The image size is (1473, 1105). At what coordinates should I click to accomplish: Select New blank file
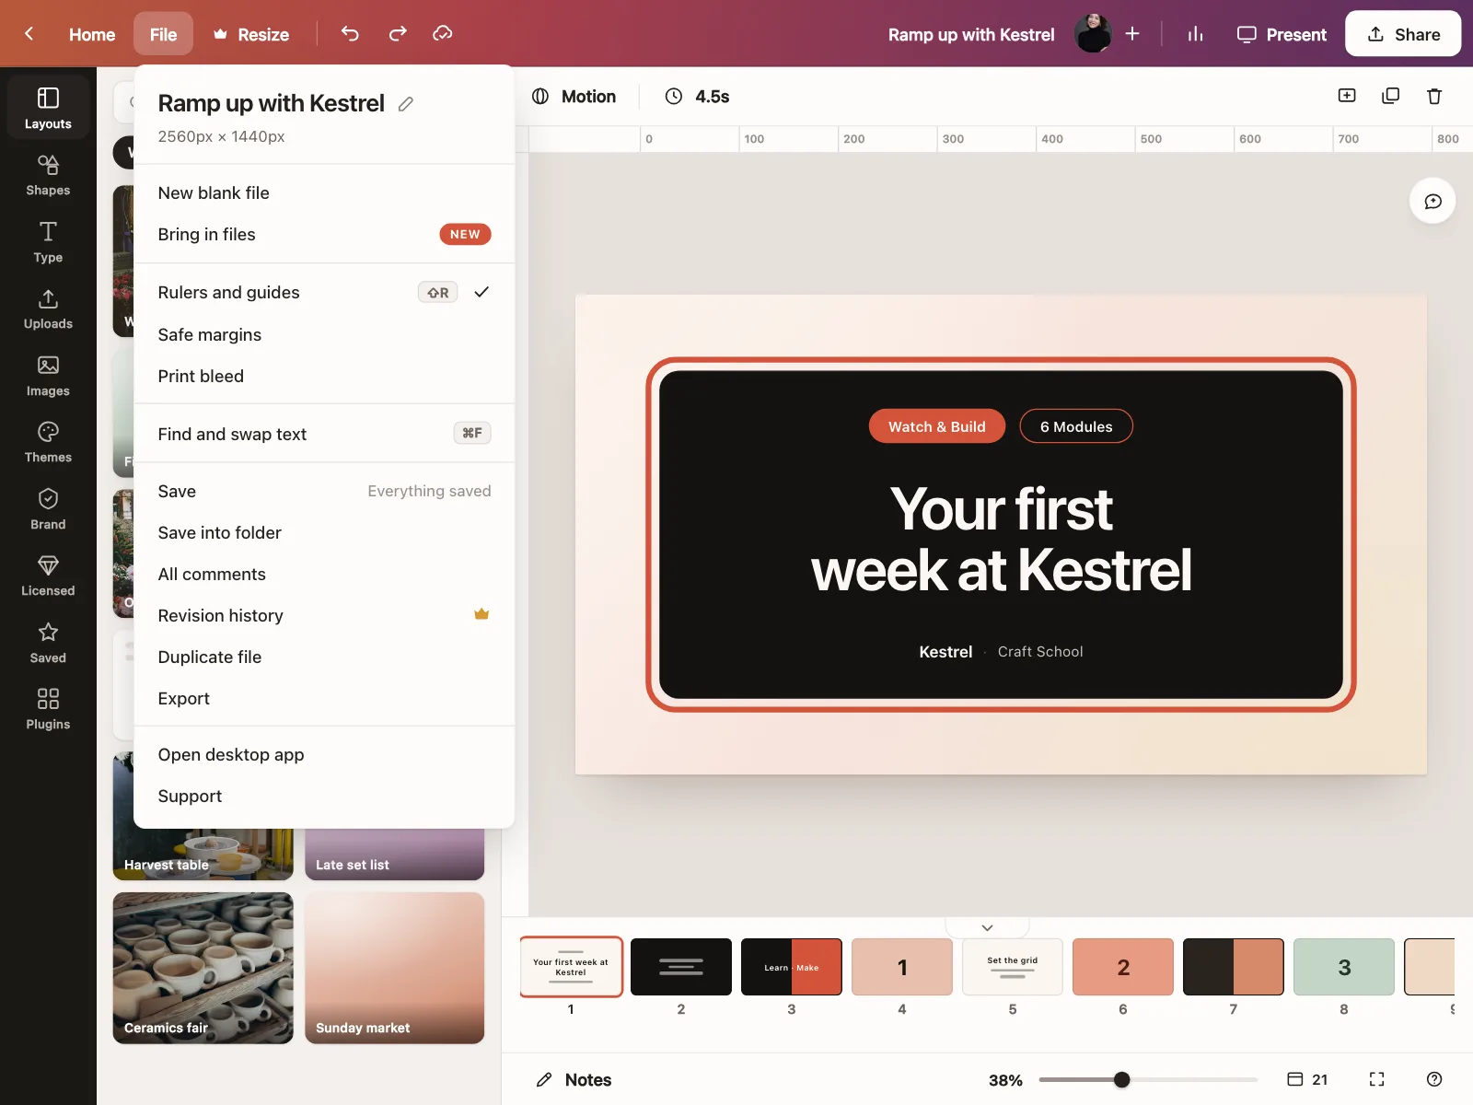(x=324, y=193)
